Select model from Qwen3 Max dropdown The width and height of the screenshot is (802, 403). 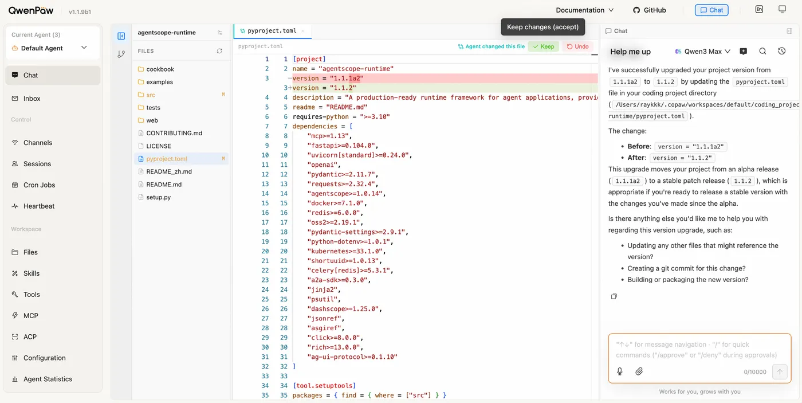(703, 52)
